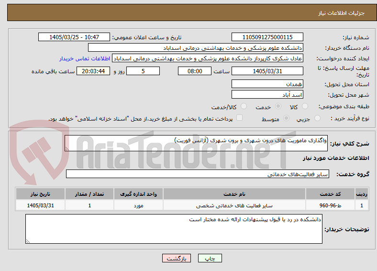This screenshot has width=377, height=271.
Task: Click the remaining days field showing 5
Action: (143, 71)
